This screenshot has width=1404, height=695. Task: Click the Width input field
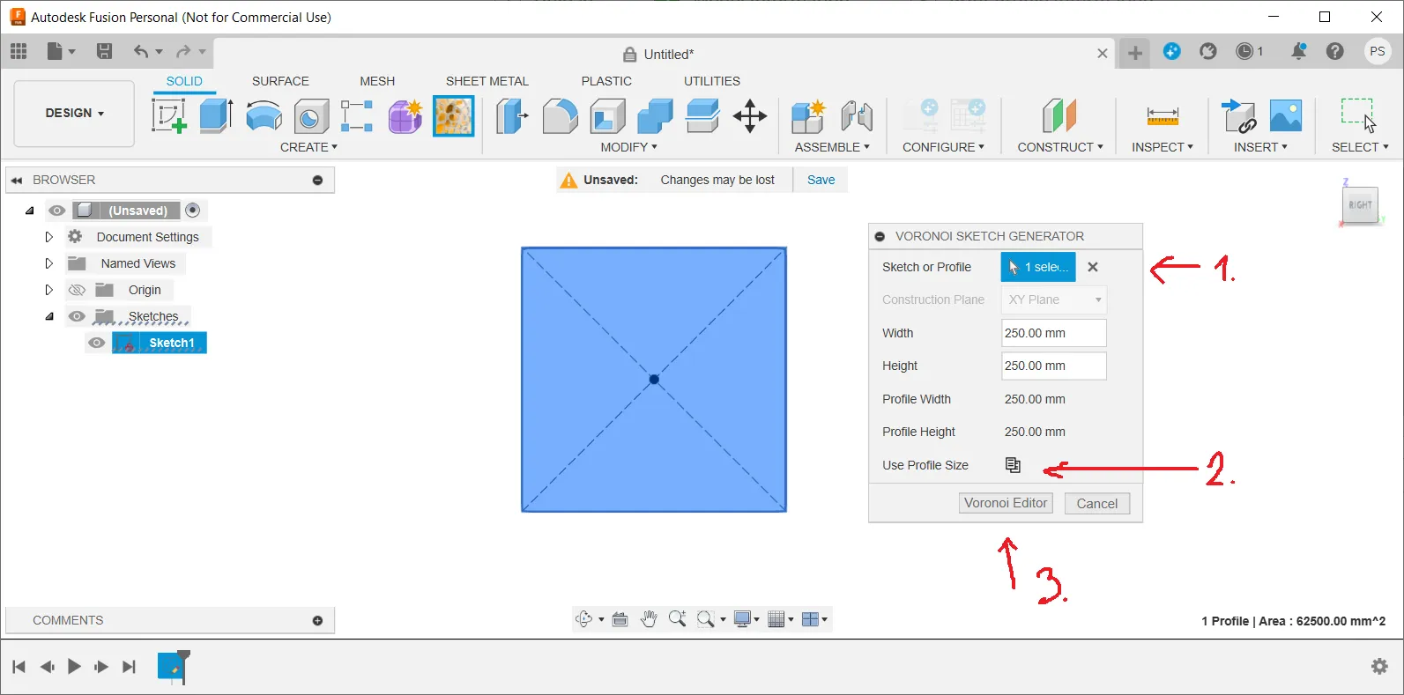click(x=1054, y=333)
